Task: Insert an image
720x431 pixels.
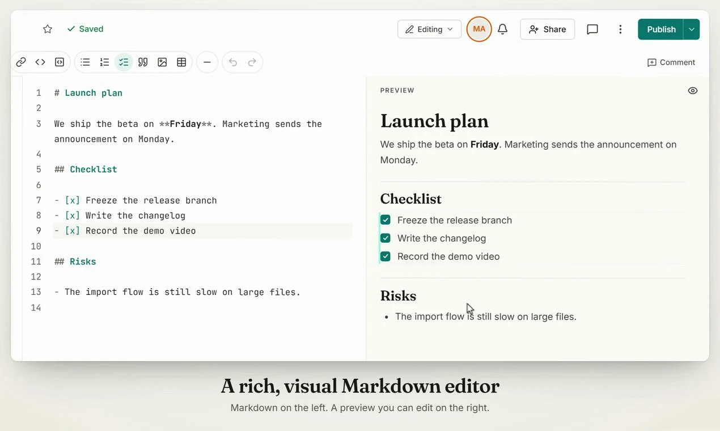Action: point(162,62)
